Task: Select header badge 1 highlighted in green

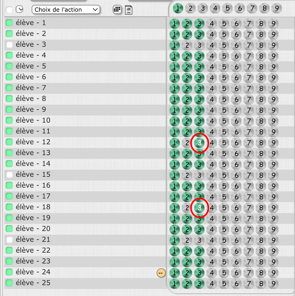Action: [178, 8]
